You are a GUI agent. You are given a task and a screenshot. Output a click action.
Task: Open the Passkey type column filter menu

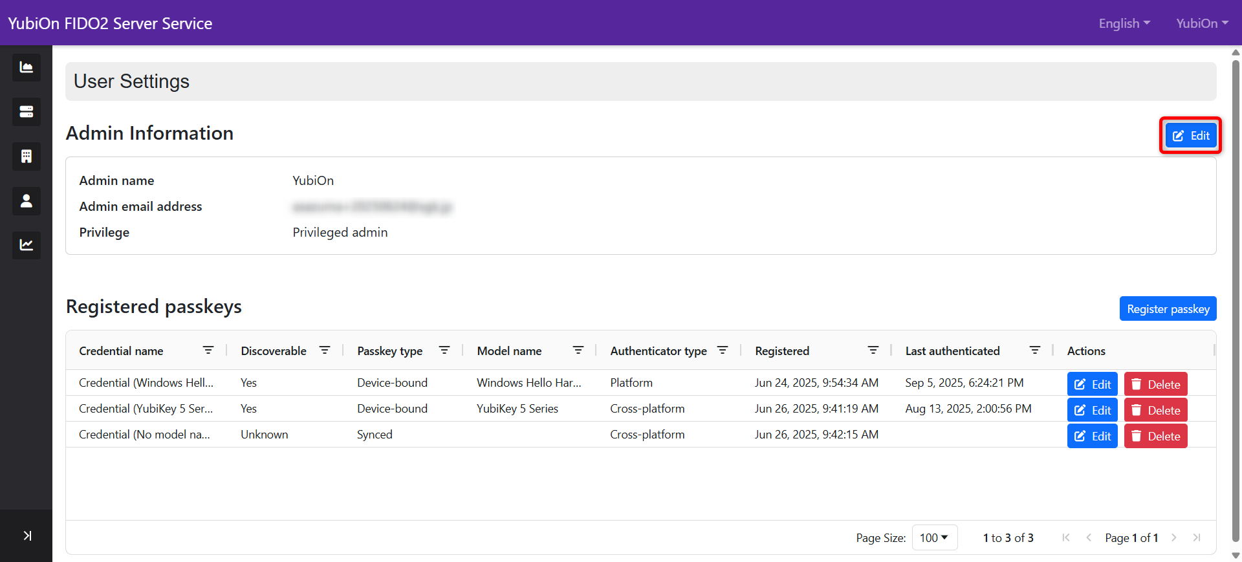444,350
